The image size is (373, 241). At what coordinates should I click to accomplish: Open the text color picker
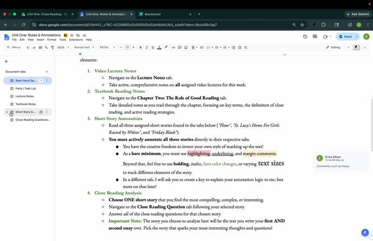coord(159,48)
